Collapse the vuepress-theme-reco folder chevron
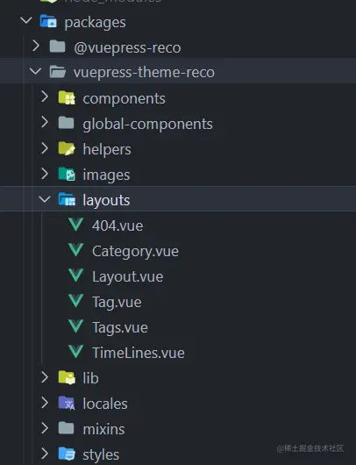356x465 pixels. 35,71
